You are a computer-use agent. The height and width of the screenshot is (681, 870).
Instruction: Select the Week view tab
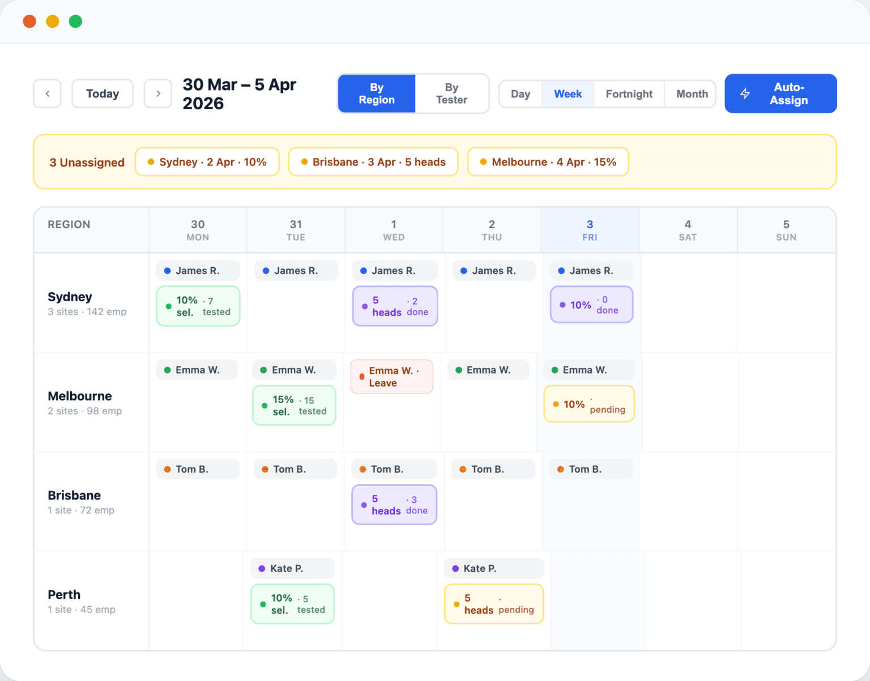tap(568, 94)
